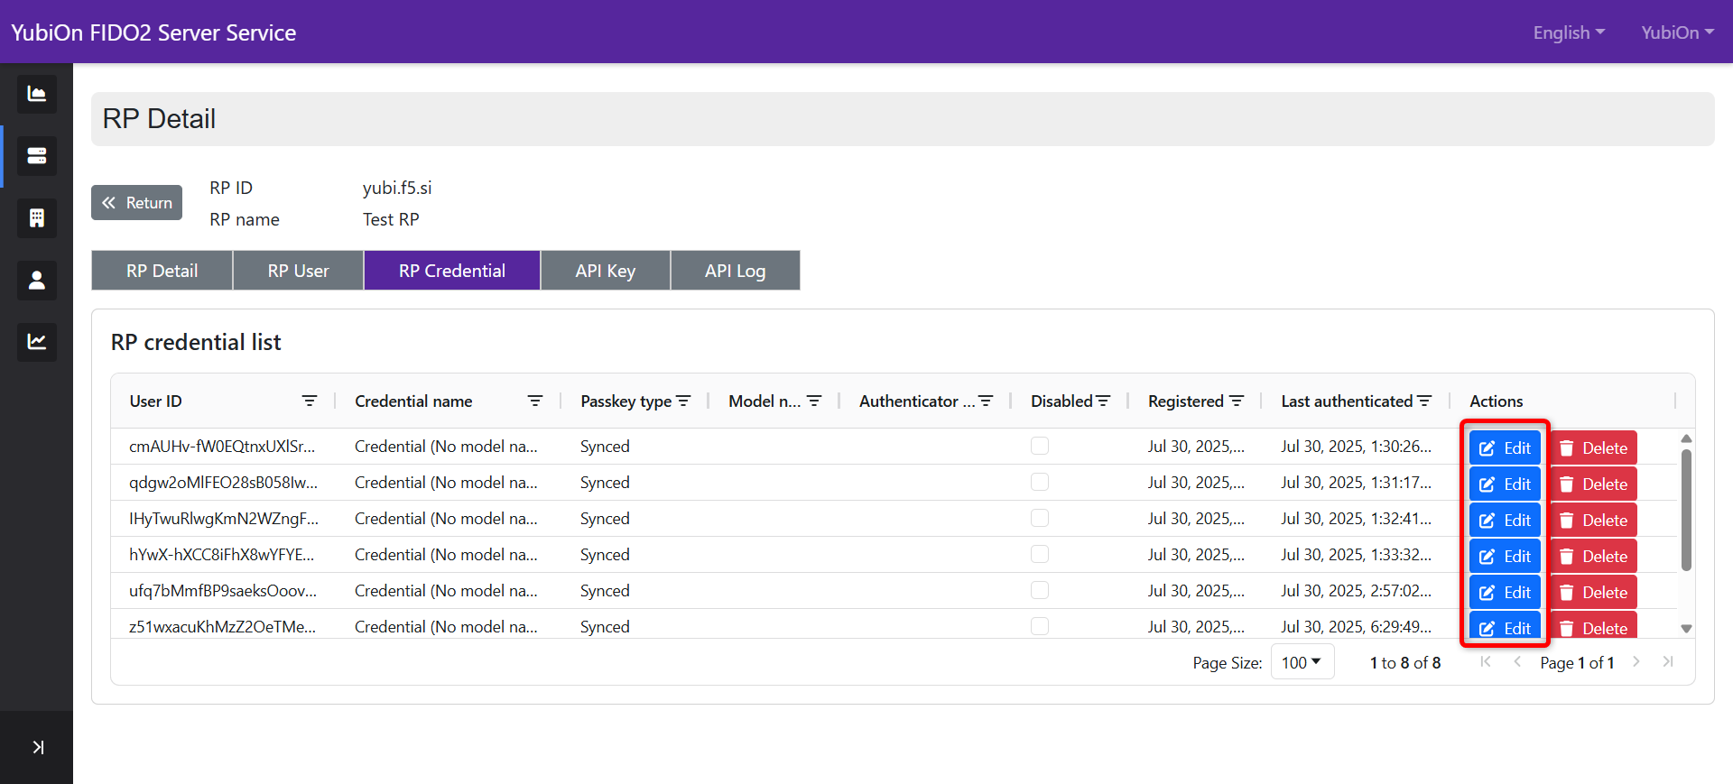Viewport: 1733px width, 784px height.
Task: Toggle Disabled checkbox for qdgw2oMlFEO28sB058Iw row
Action: (1040, 482)
